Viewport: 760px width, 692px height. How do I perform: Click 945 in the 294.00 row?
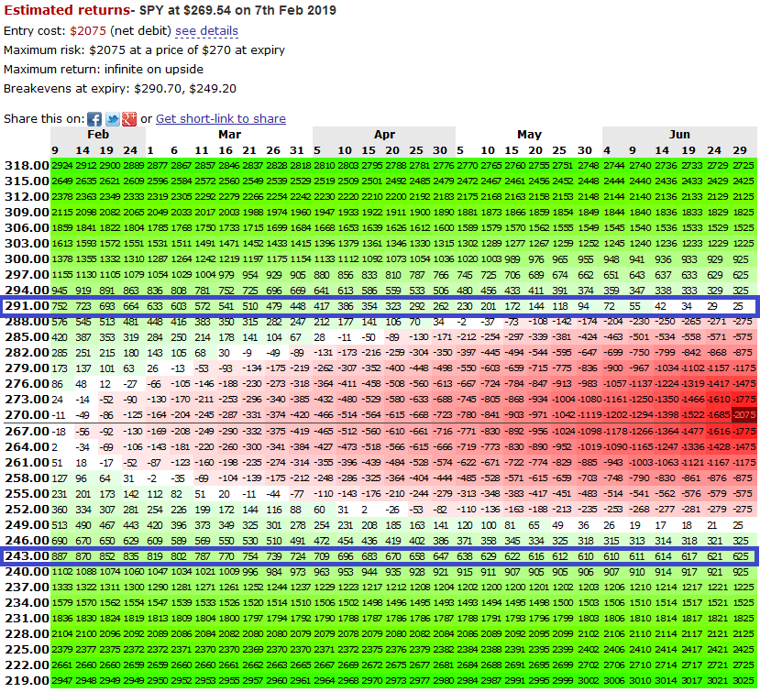click(x=60, y=291)
